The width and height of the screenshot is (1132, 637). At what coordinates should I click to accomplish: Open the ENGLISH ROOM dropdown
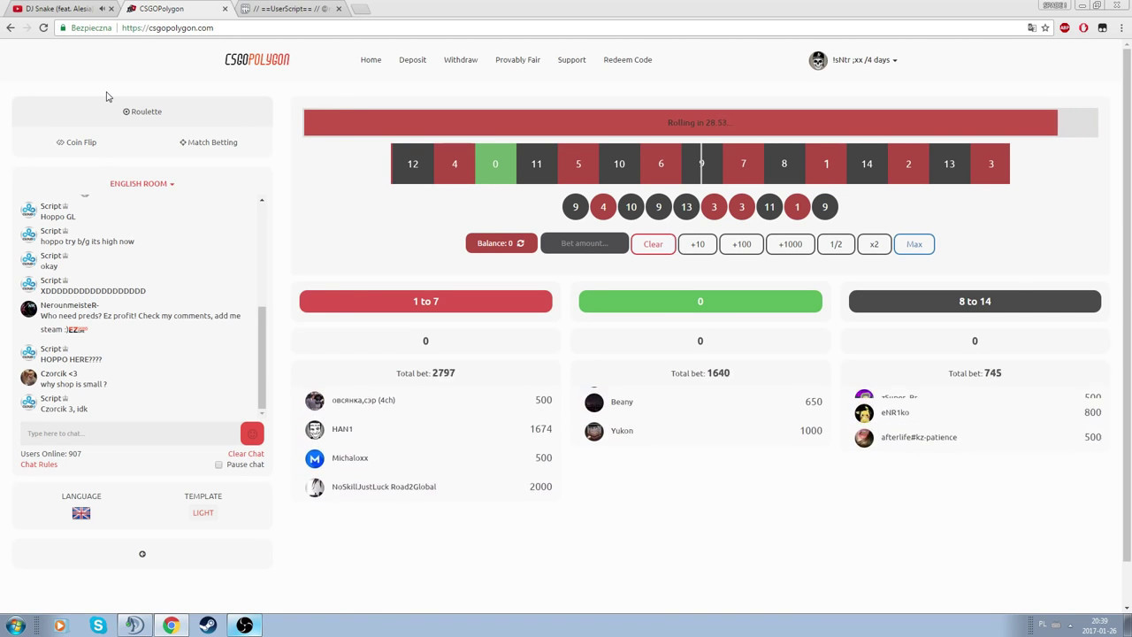coord(142,183)
